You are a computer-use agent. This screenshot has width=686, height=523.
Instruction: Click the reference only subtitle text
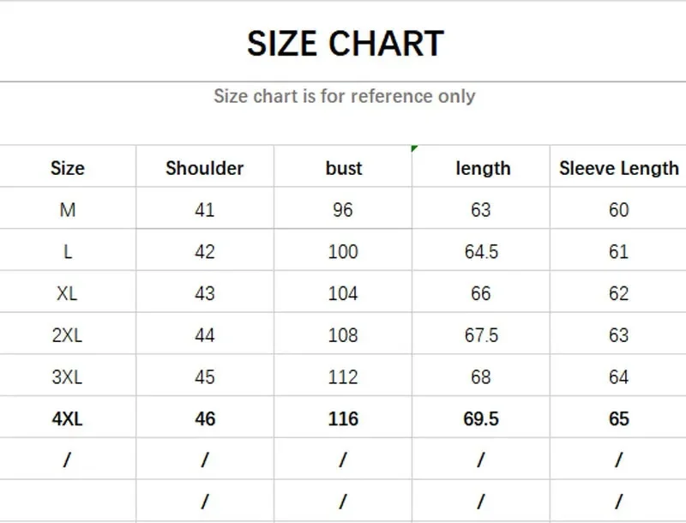pos(345,96)
